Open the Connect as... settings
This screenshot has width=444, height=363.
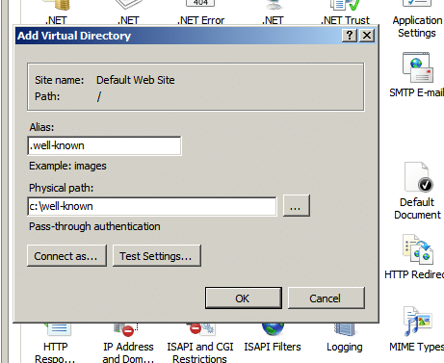[66, 256]
